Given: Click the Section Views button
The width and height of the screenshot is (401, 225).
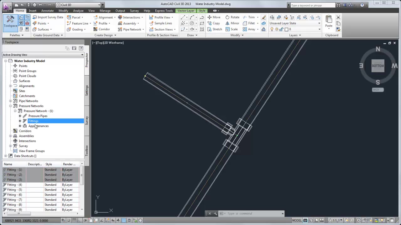Looking at the screenshot, I should pyautogui.click(x=162, y=29).
